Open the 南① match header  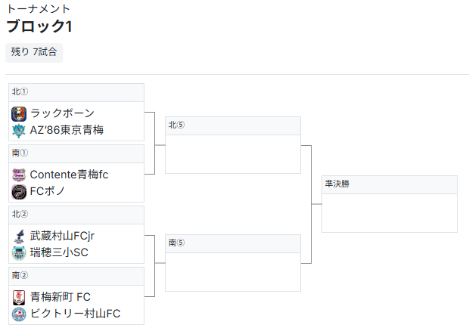click(76, 154)
